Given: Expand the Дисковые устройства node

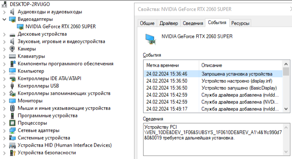Looking at the screenshot, I should 4,34.
